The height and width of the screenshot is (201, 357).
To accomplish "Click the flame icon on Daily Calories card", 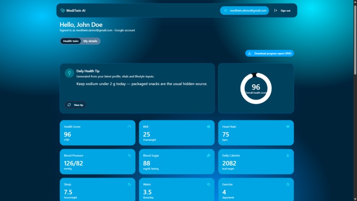I will point(288,155).
